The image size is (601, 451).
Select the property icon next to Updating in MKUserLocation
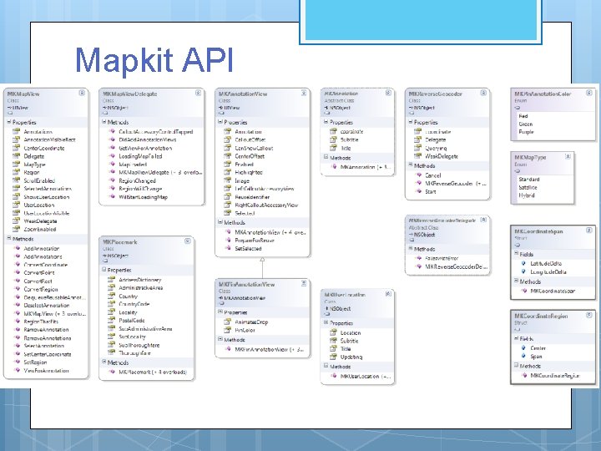click(333, 357)
